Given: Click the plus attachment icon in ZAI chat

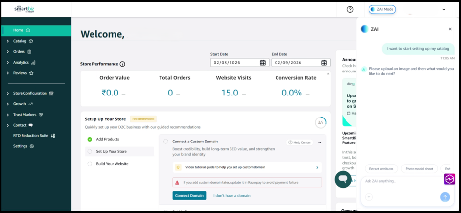Looking at the screenshot, I should coord(369,197).
